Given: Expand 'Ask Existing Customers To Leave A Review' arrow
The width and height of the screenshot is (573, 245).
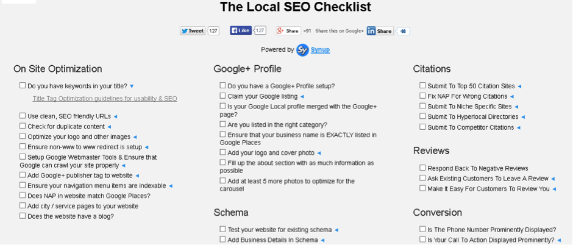Looking at the screenshot, I should point(553,179).
